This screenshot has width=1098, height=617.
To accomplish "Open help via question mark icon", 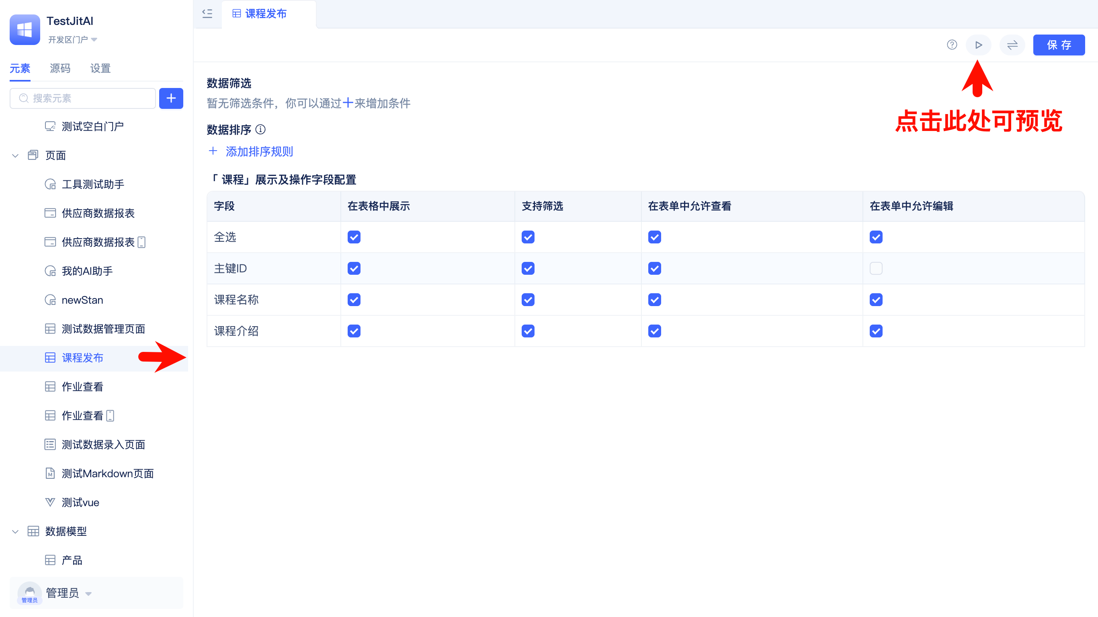I will click(x=952, y=45).
